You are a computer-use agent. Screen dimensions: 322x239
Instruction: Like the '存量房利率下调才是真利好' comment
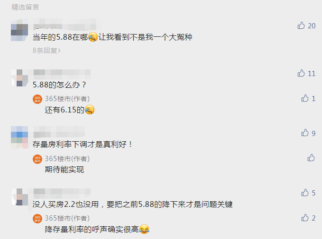(x=305, y=133)
